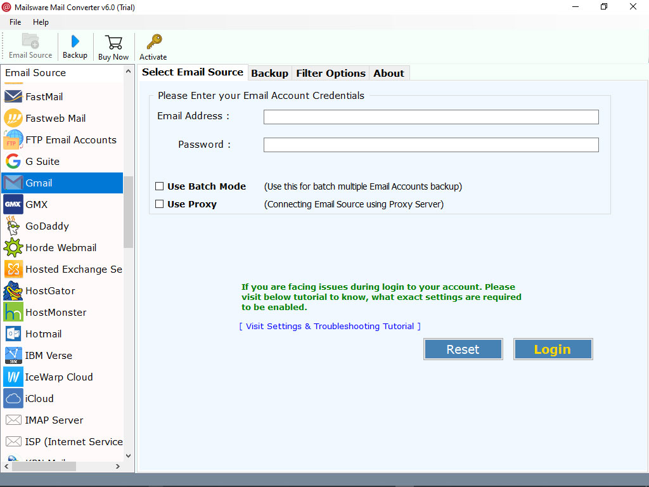Click the Email Address input field
The width and height of the screenshot is (649, 487).
pyautogui.click(x=431, y=117)
